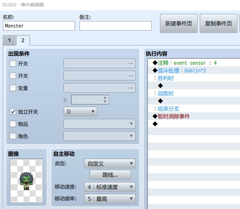This screenshot has height=209, width=240.
Task: Select event page tab 2
Action: pyautogui.click(x=23, y=40)
